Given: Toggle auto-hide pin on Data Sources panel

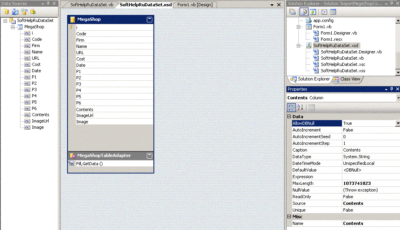Looking at the screenshot, I should pos(48,4).
